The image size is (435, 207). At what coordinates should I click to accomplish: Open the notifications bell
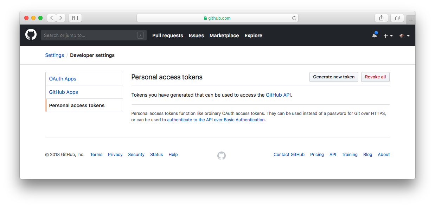(x=375, y=35)
